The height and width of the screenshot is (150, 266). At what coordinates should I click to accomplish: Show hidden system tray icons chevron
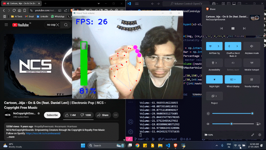(x=216, y=146)
